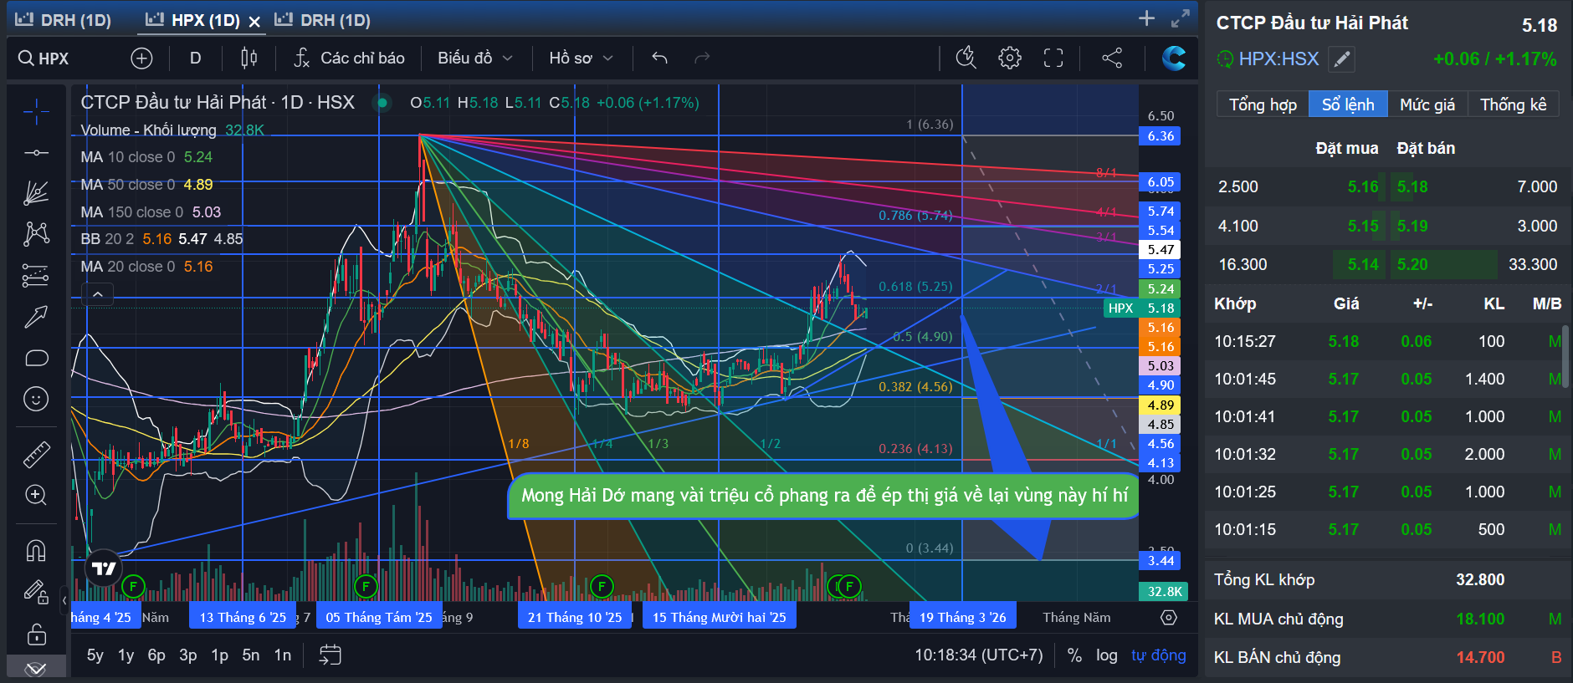Select the trend line drawing tool
Viewport: 1573px width, 683px height.
(36, 152)
